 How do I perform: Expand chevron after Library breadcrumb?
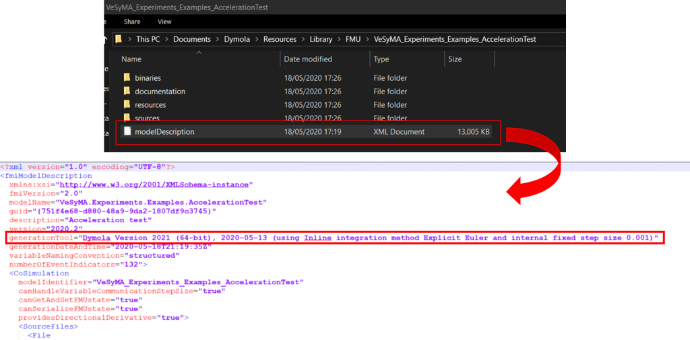339,39
